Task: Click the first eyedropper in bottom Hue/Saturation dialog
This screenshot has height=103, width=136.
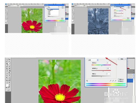Action: click(x=110, y=81)
